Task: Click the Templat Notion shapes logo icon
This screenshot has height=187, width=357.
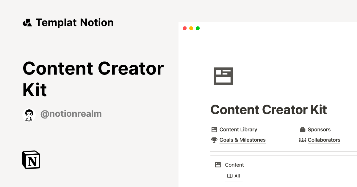Action: click(27, 23)
